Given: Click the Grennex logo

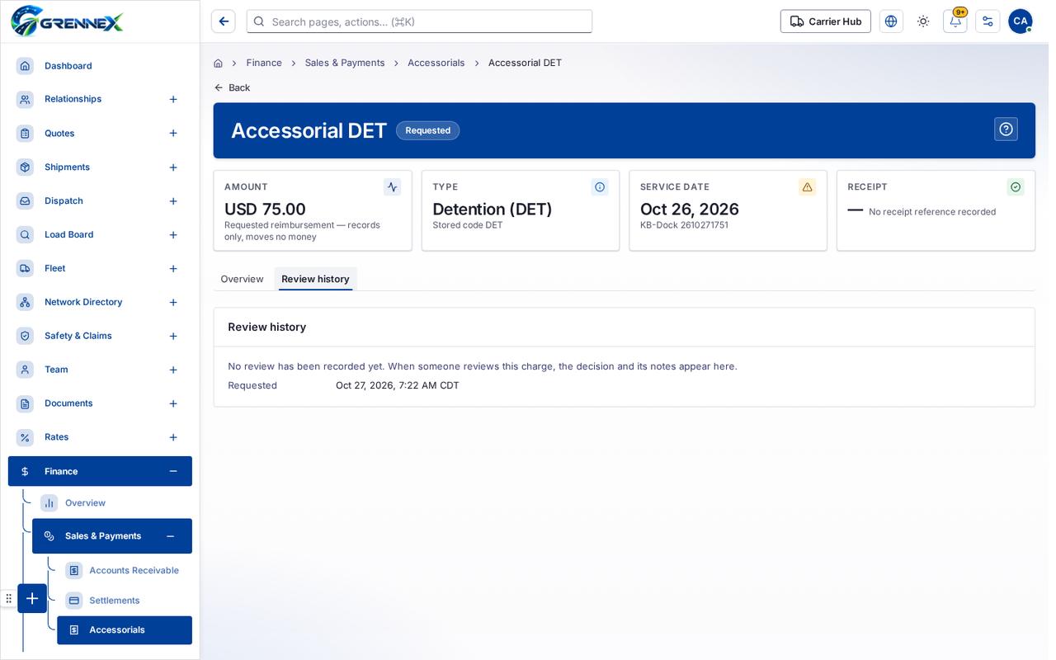Looking at the screenshot, I should 67,21.
